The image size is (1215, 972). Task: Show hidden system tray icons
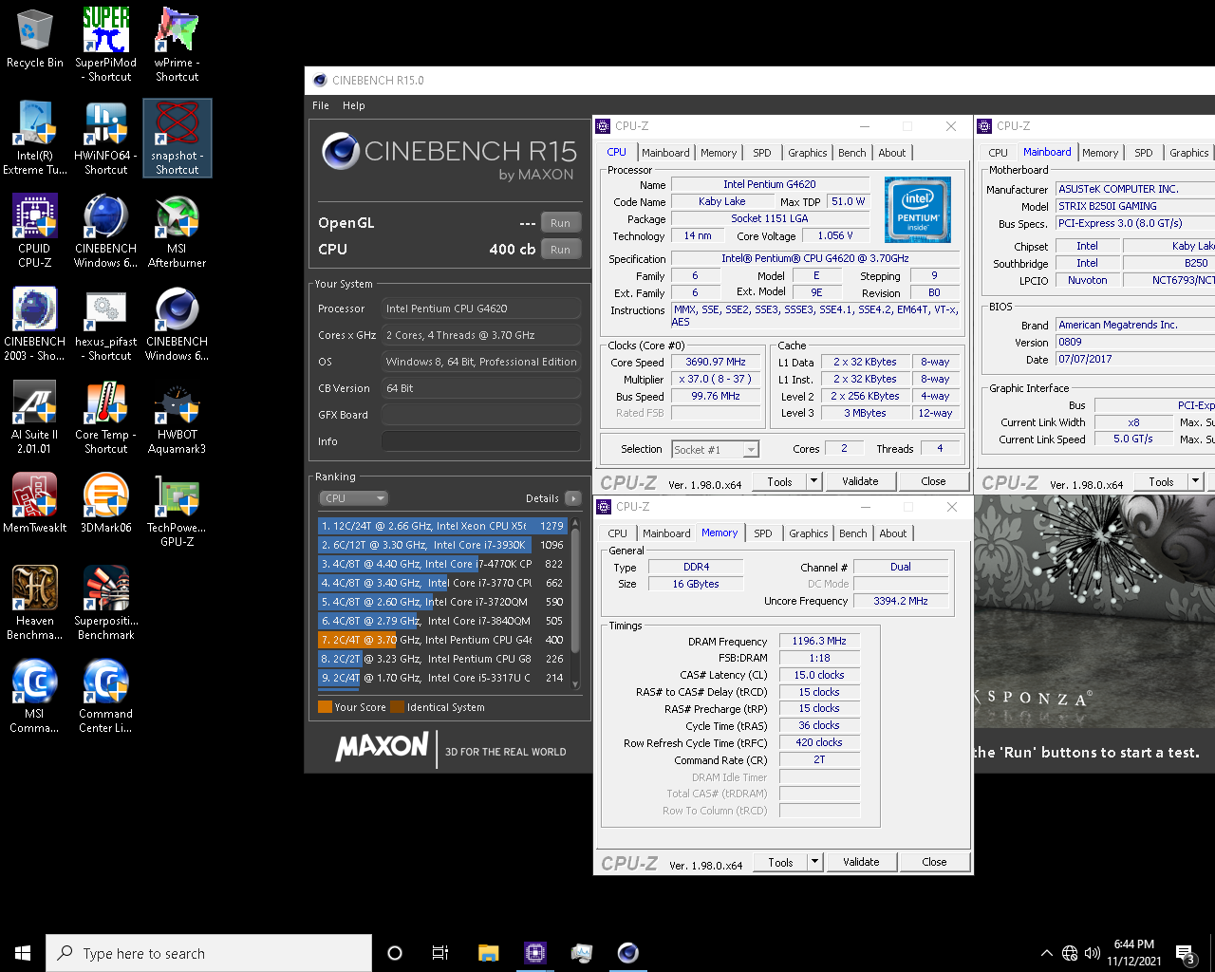(1046, 953)
